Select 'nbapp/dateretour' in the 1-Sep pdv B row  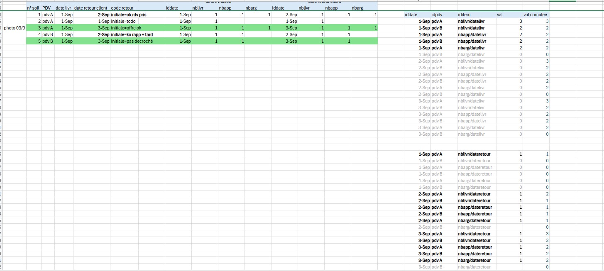tap(475, 174)
